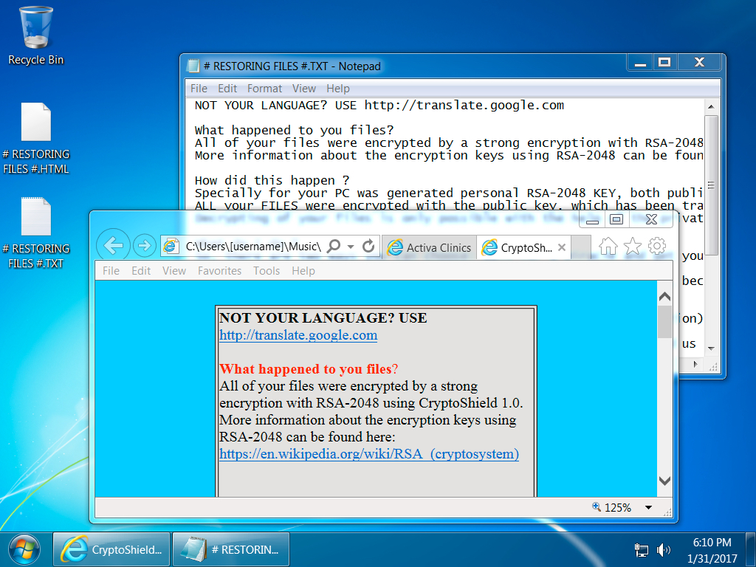The image size is (756, 567).
Task: Open Internet Explorer Favorites menu
Action: point(219,271)
